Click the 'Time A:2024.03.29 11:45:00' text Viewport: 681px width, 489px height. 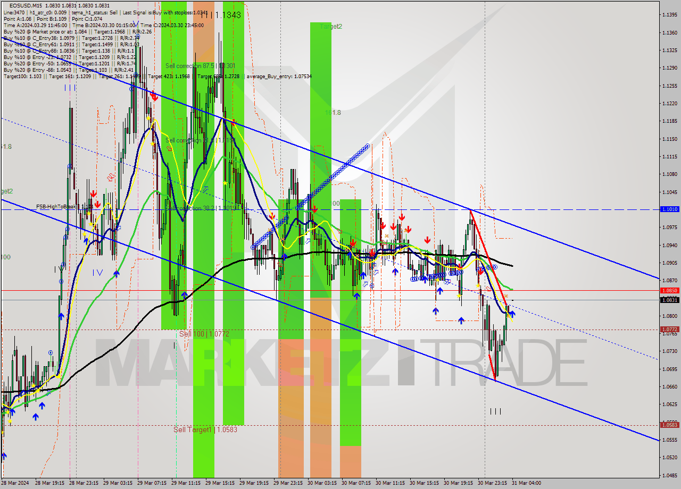tap(35, 25)
